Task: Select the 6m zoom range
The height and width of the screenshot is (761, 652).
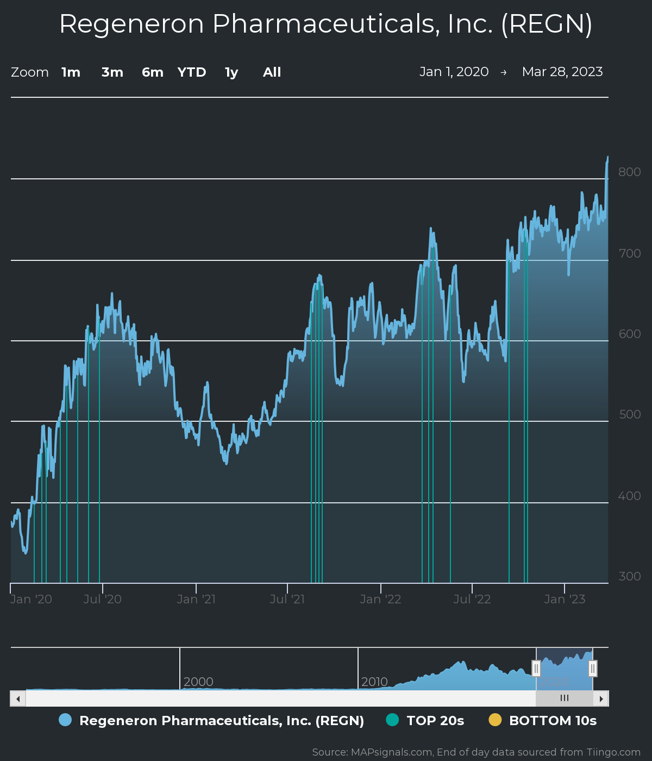Action: point(153,72)
